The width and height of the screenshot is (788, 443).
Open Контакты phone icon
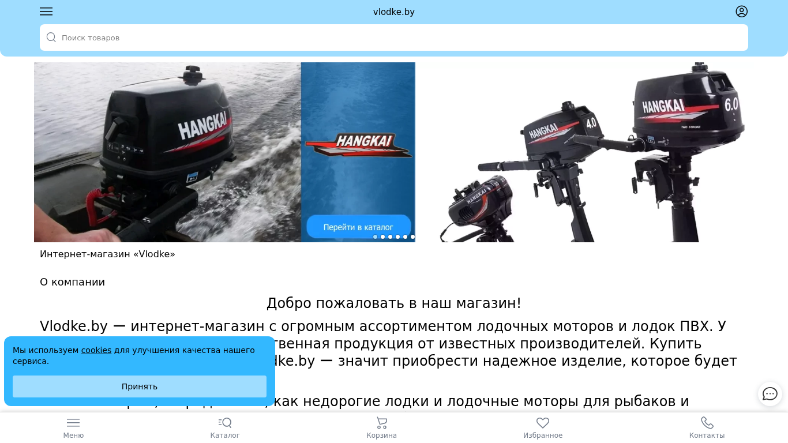coord(707,428)
